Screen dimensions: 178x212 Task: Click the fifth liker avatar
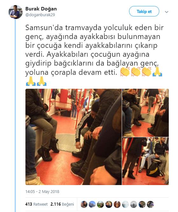coord(117,204)
